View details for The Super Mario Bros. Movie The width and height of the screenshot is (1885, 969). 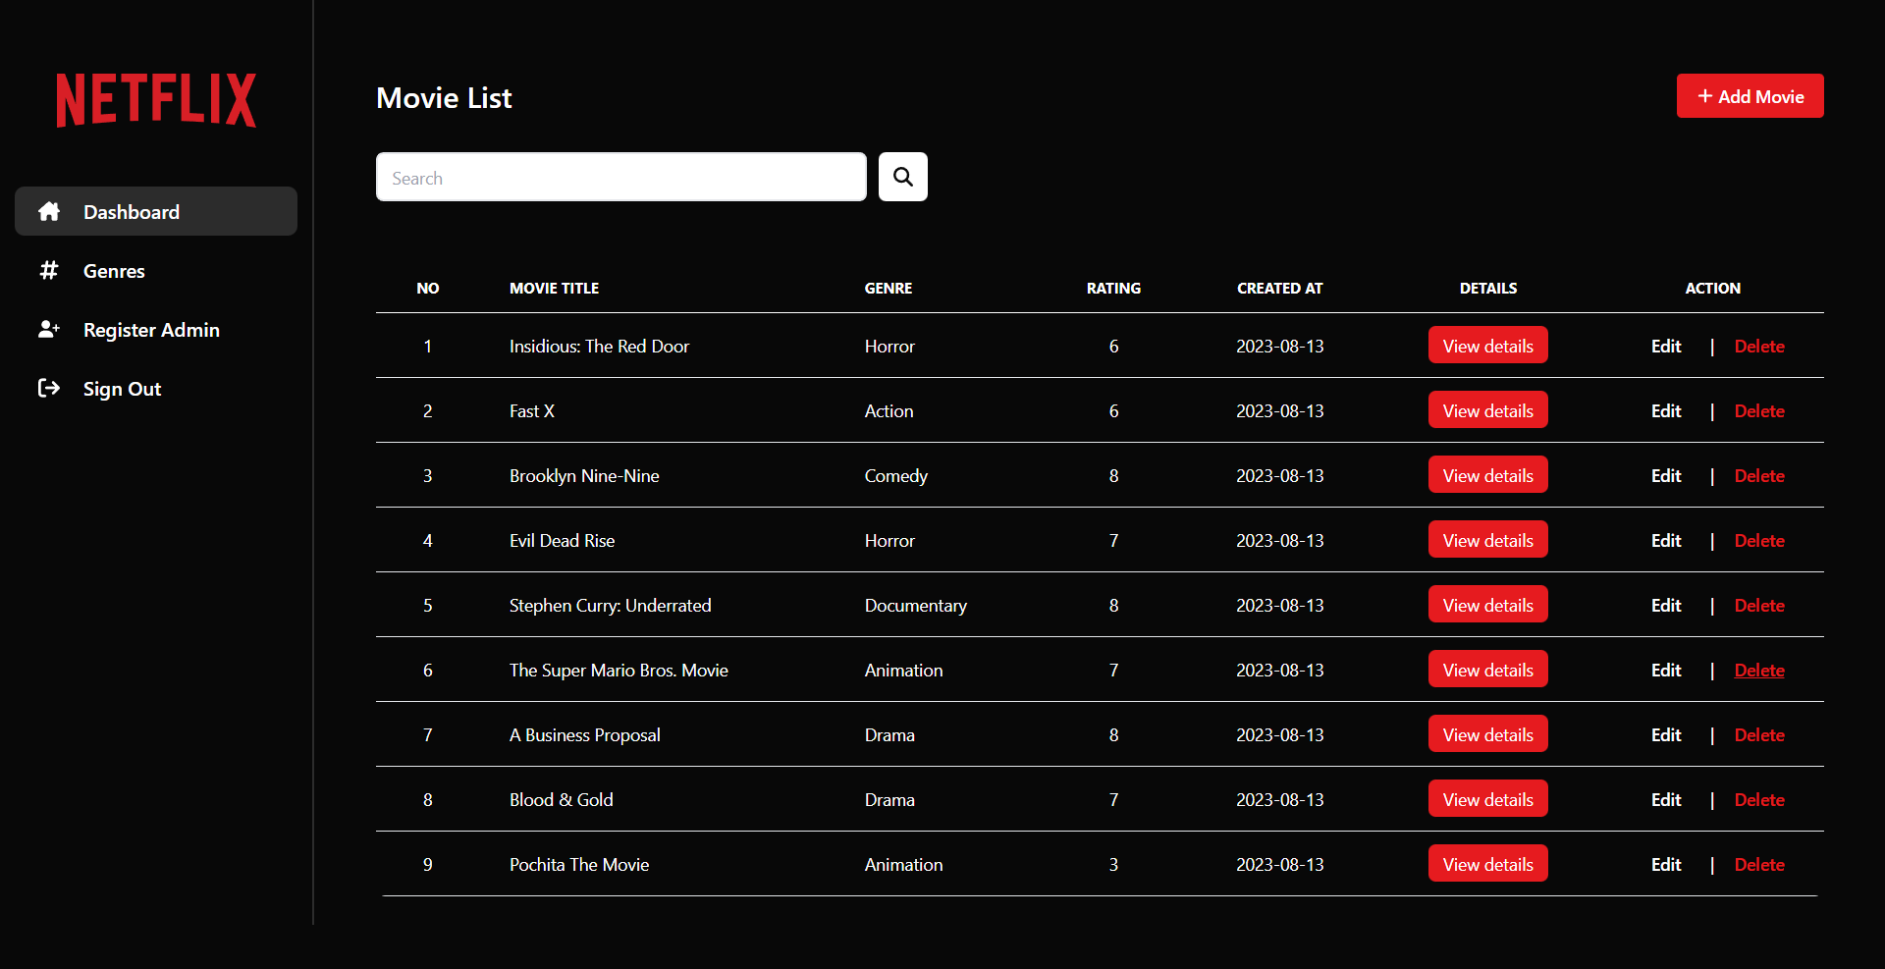1488,670
